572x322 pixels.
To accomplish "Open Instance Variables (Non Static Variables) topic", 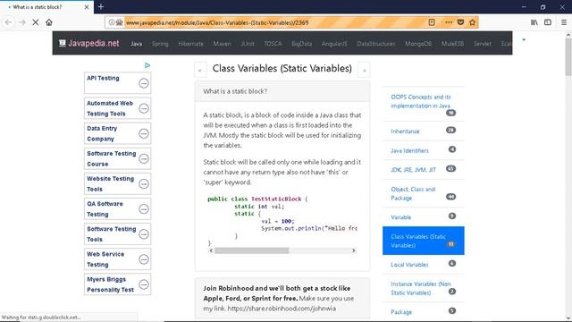I will point(421,288).
